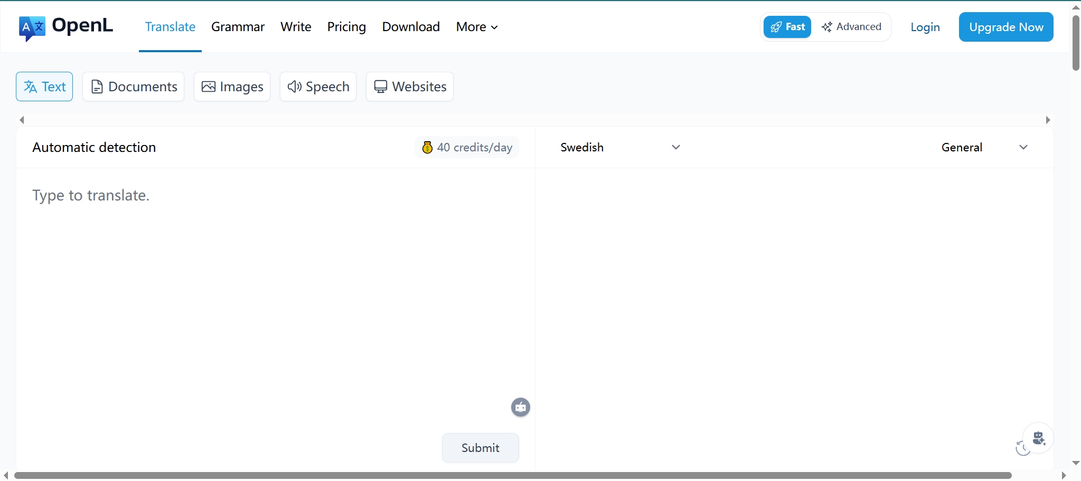Viewport: 1081px width, 481px height.
Task: Click the gold credits coin icon
Action: (x=427, y=148)
